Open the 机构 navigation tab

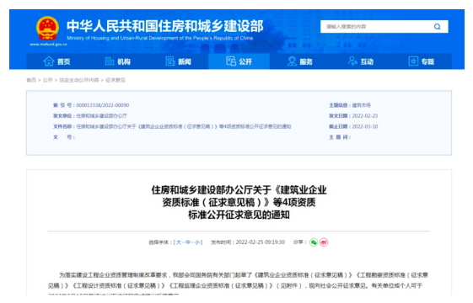118,61
